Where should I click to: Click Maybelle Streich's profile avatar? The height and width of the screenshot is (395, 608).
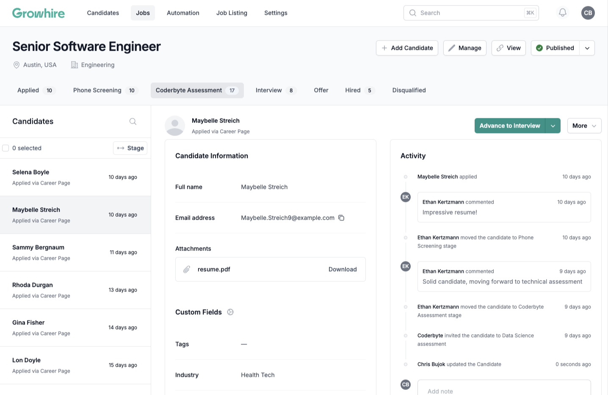coord(175,126)
